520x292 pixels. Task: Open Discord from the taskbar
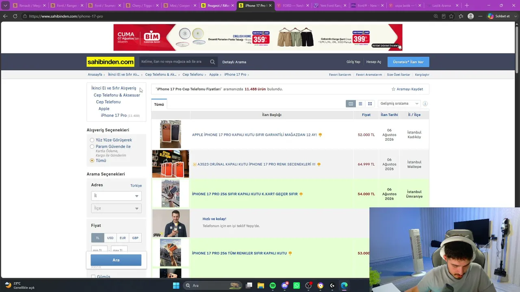pos(285,286)
